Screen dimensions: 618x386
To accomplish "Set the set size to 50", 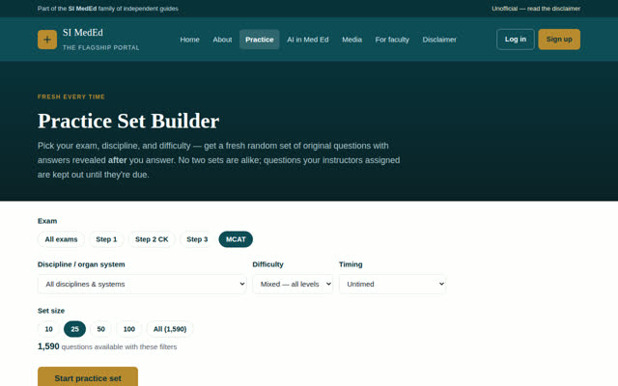I will [100, 329].
